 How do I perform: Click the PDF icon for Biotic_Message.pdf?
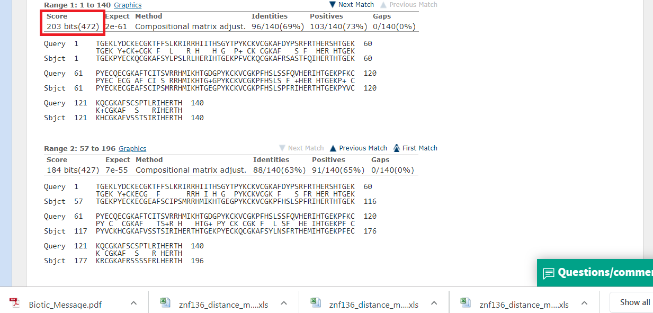[14, 303]
